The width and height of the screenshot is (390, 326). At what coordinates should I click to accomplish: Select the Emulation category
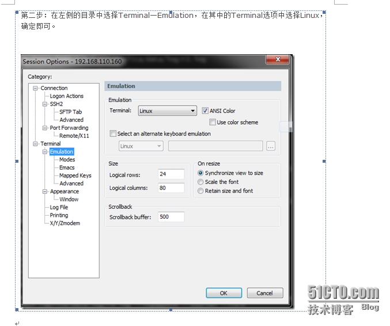pos(62,151)
